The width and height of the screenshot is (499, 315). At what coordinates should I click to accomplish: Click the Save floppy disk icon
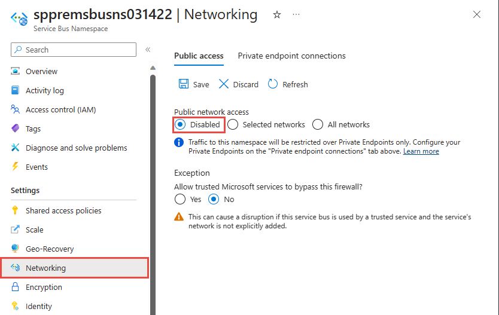pos(183,84)
